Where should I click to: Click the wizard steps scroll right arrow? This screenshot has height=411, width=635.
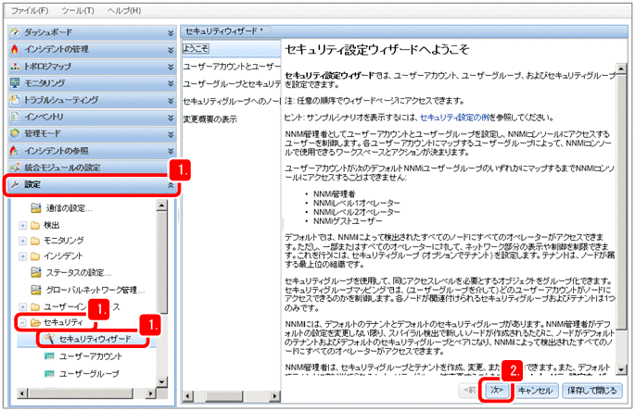click(x=275, y=395)
